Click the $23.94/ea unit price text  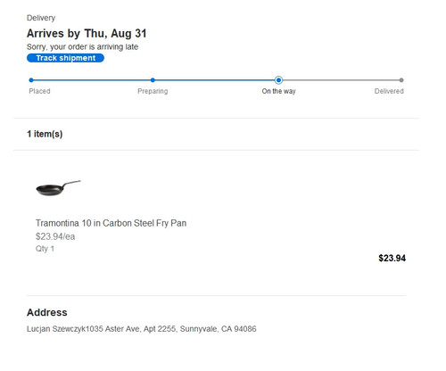[x=55, y=236]
